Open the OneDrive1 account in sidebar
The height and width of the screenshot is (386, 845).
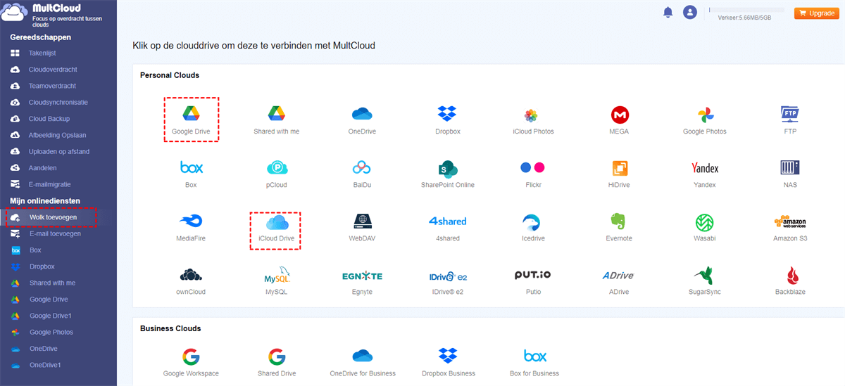[x=45, y=365]
